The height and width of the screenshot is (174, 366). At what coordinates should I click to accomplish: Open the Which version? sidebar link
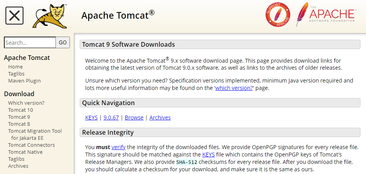[x=26, y=103]
